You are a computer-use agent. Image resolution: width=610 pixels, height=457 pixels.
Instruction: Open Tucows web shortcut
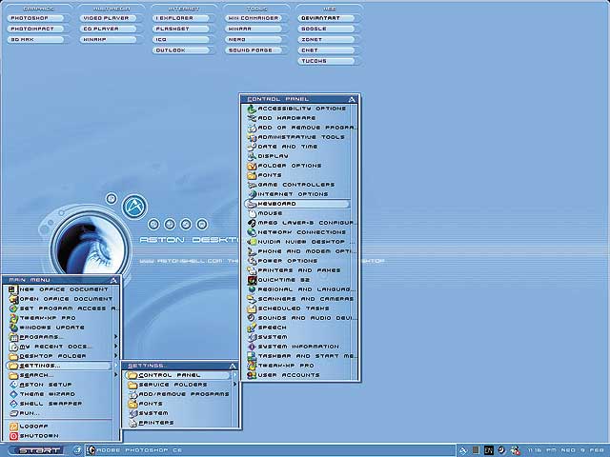pos(327,61)
